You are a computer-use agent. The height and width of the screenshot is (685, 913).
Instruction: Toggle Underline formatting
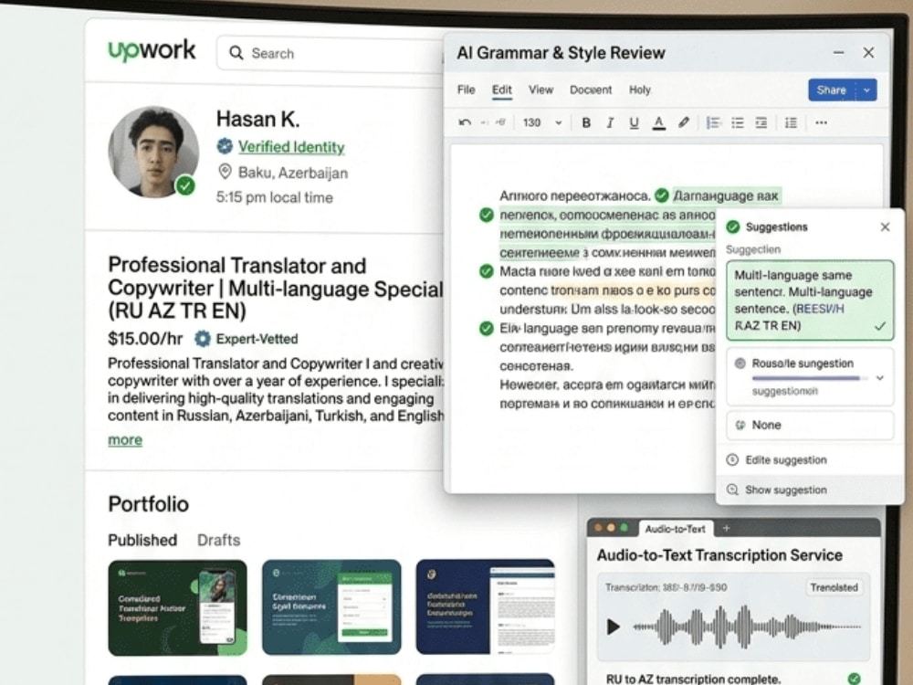[634, 122]
